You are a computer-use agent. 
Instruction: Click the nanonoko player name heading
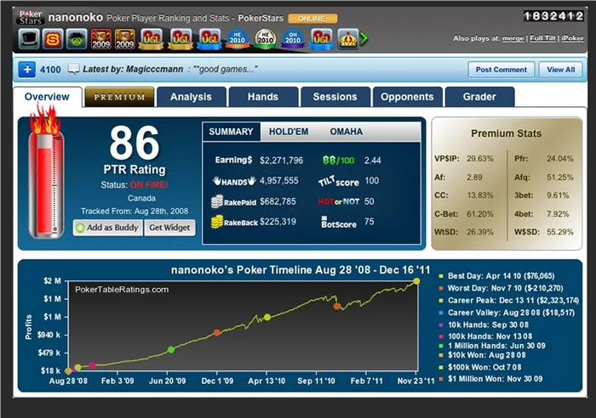[x=75, y=18]
